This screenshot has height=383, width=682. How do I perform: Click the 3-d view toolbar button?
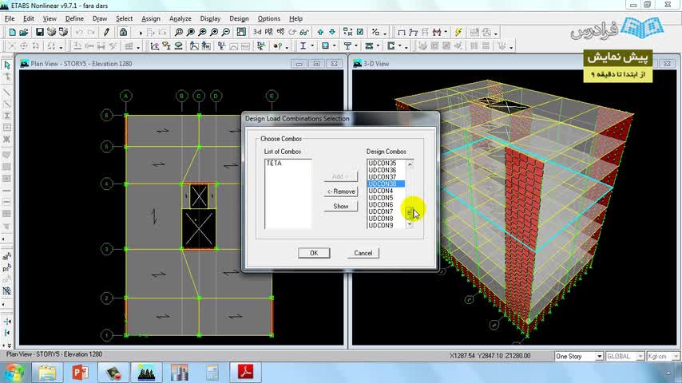tap(257, 32)
